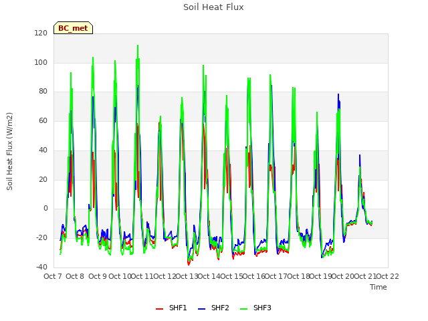Click the 'Oct 9' x-axis tick label

pyautogui.click(x=98, y=276)
